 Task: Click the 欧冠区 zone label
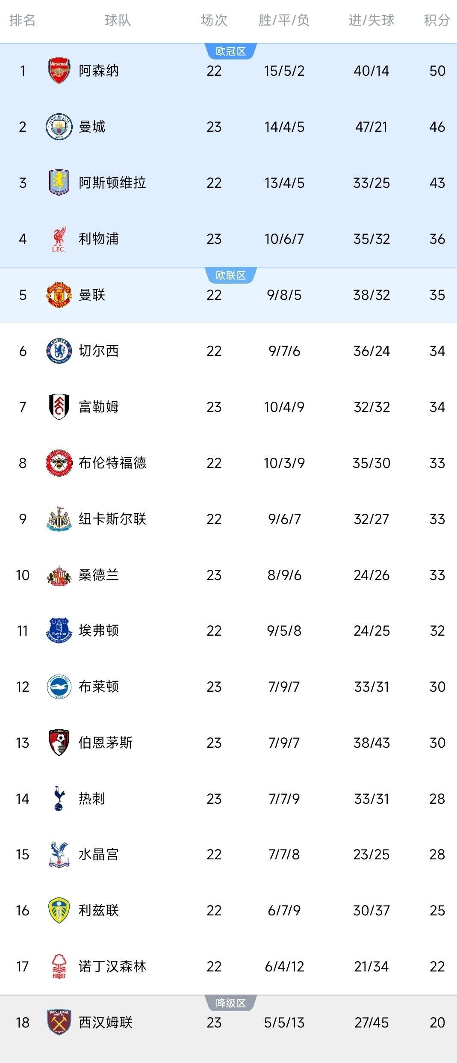pyautogui.click(x=230, y=51)
